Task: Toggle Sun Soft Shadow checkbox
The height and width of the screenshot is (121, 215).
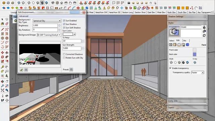Action: pyautogui.click(x=64, y=28)
